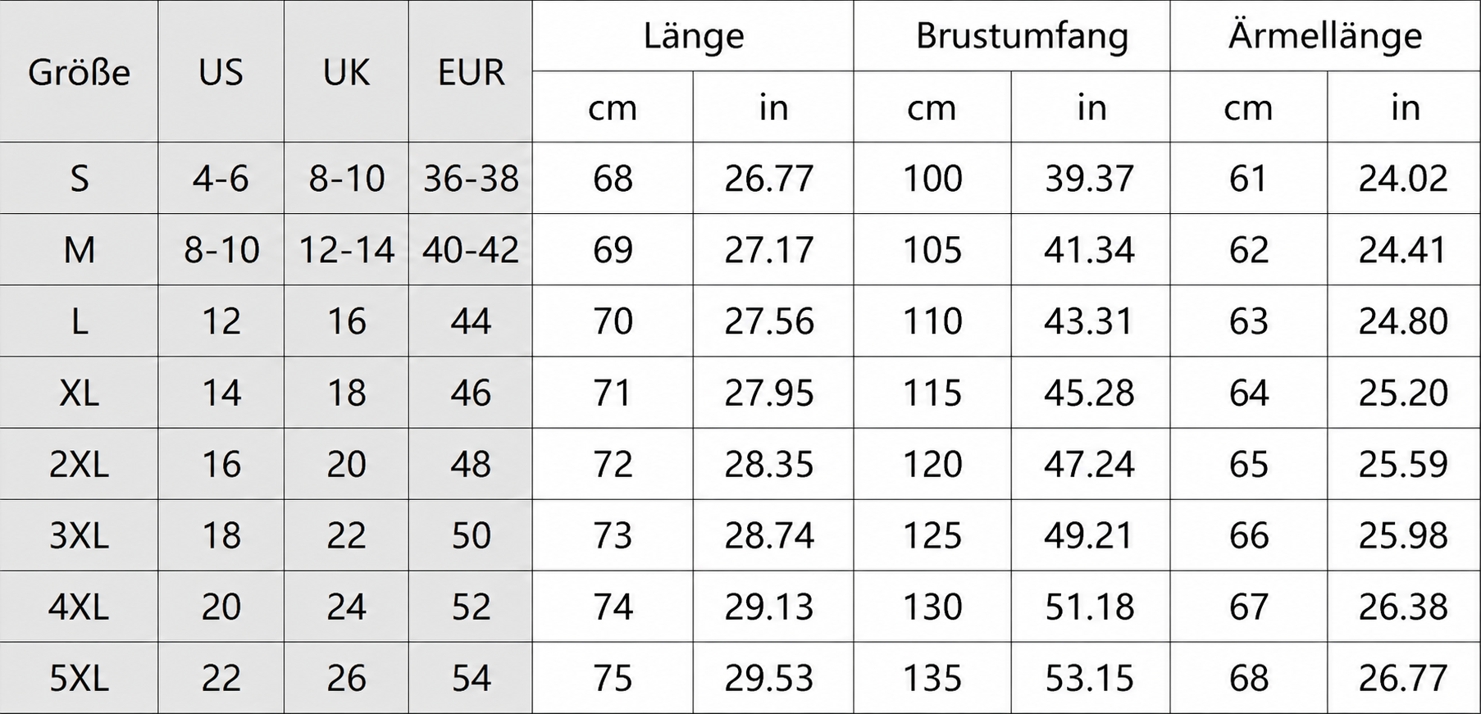Click chest value 135 cm
The height and width of the screenshot is (714, 1481).
tap(932, 678)
